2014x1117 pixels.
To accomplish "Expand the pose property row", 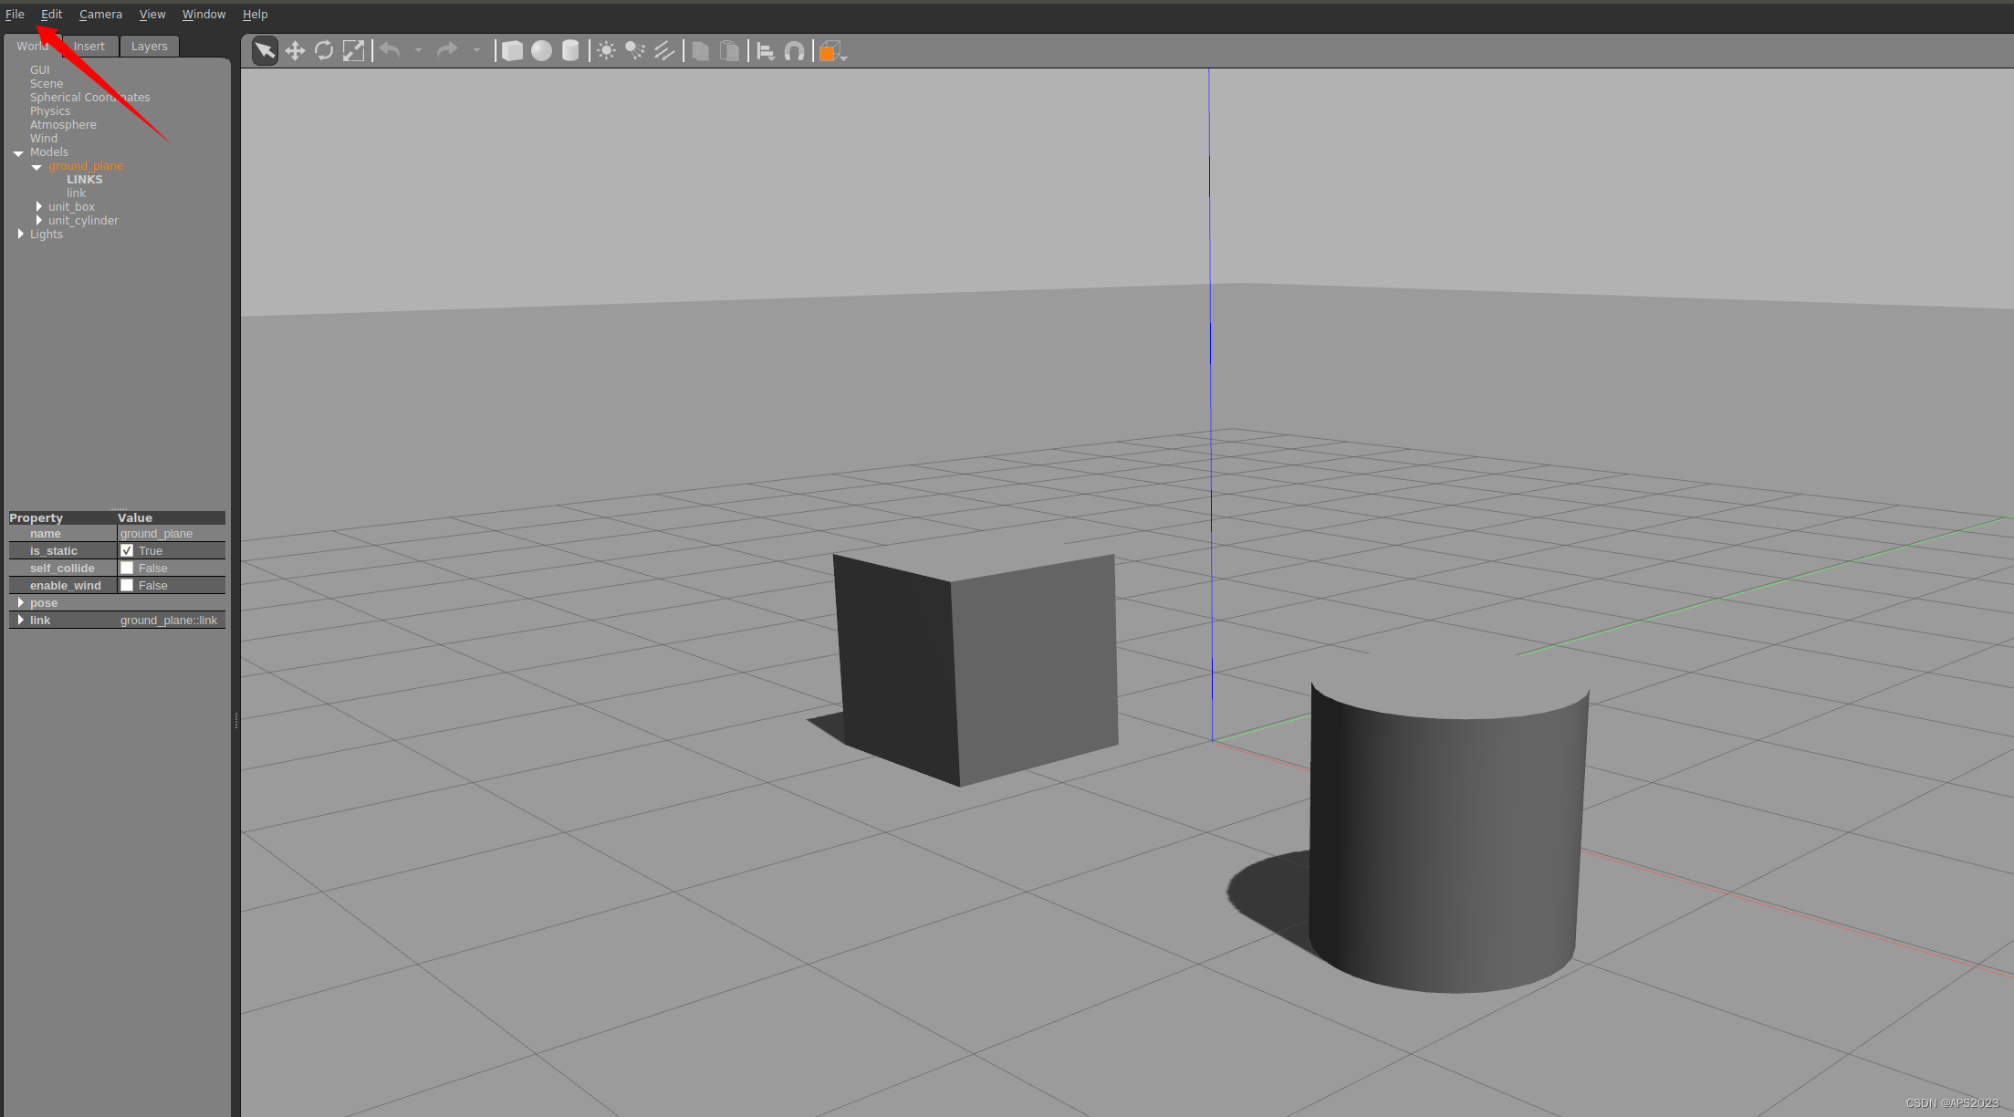I will (21, 602).
